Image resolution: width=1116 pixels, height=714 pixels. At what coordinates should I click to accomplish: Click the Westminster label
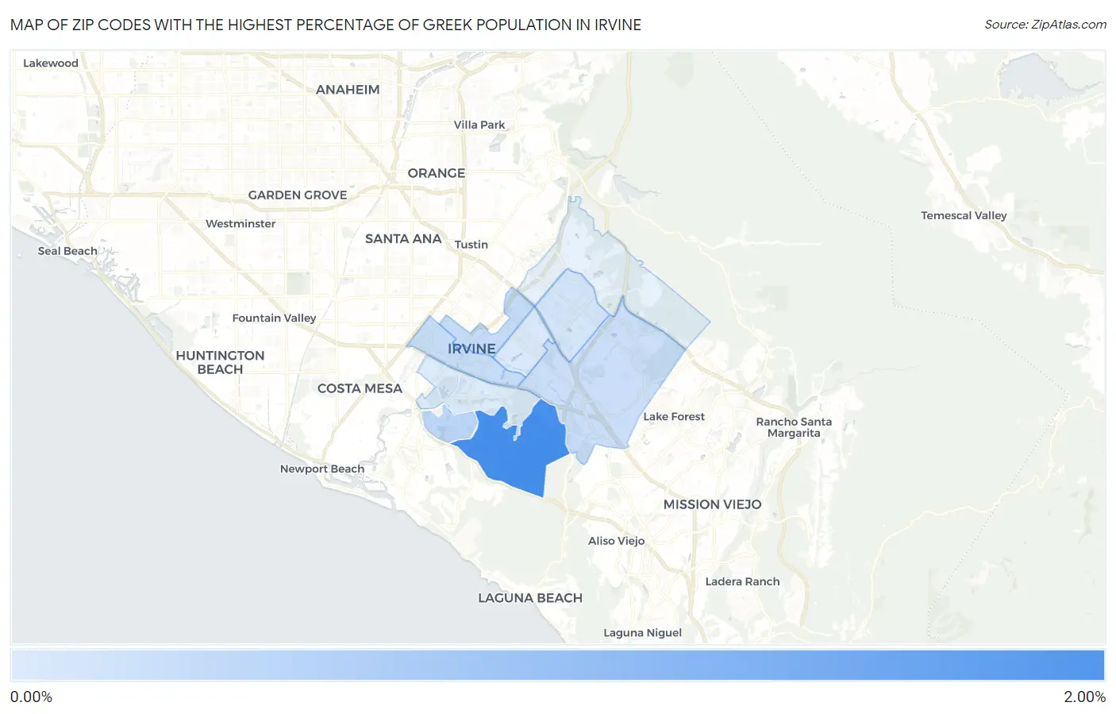(x=241, y=224)
